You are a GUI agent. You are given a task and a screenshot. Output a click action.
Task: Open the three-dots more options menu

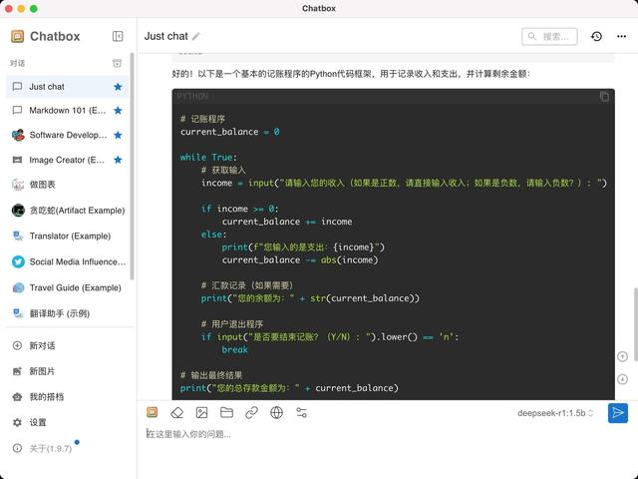click(619, 37)
